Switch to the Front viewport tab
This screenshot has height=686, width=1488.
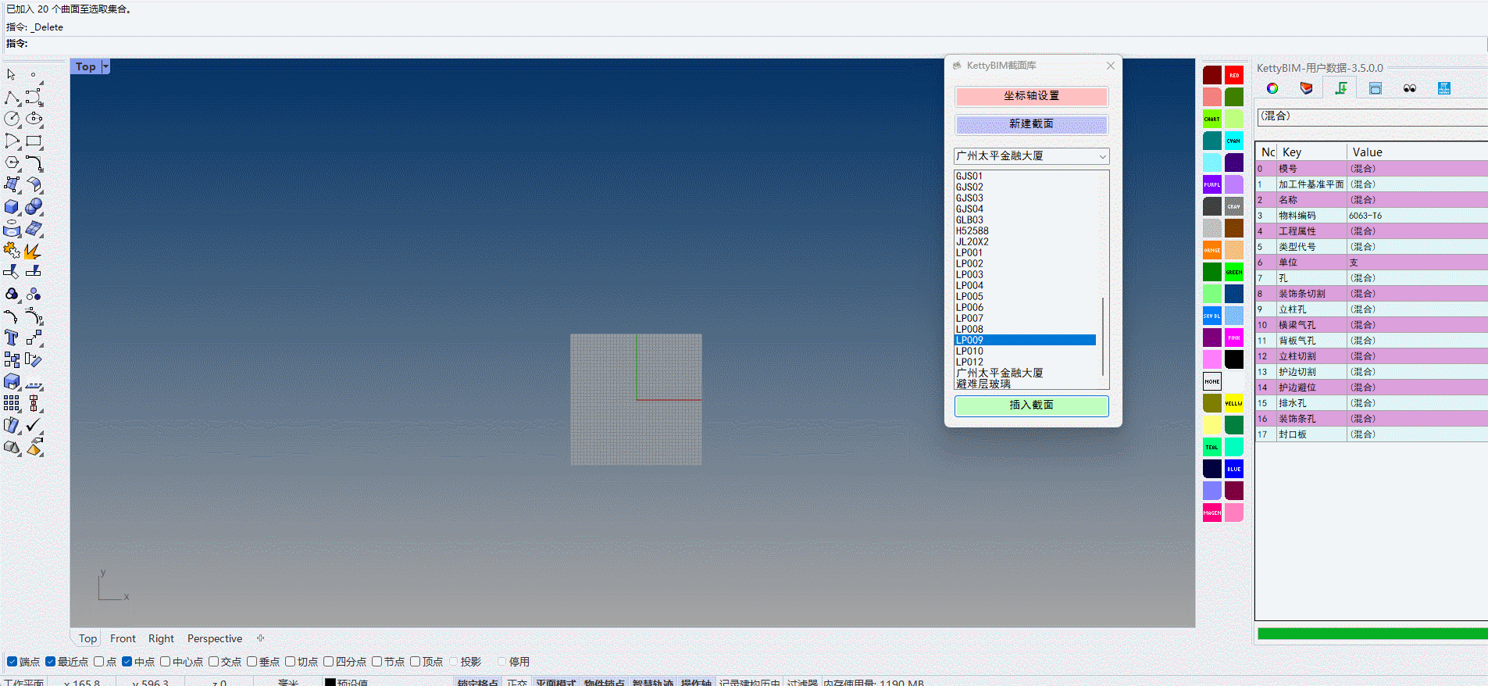[123, 638]
